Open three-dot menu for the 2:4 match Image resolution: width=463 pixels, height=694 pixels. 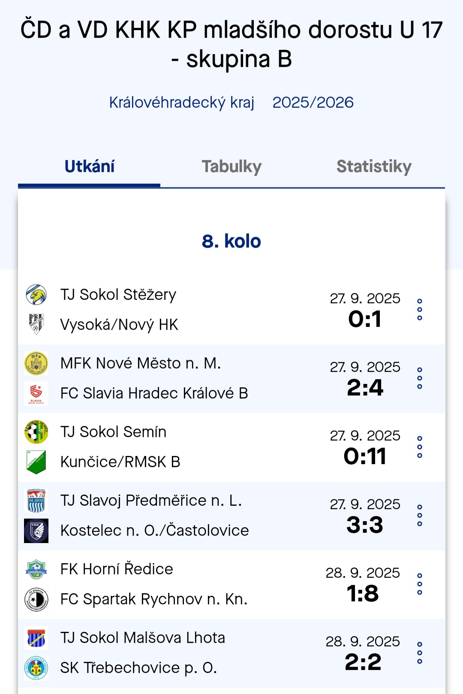(420, 378)
